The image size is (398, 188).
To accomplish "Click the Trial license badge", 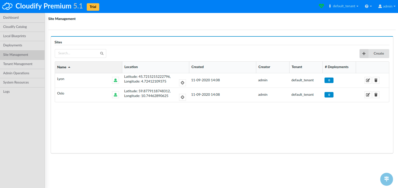I will [93, 7].
